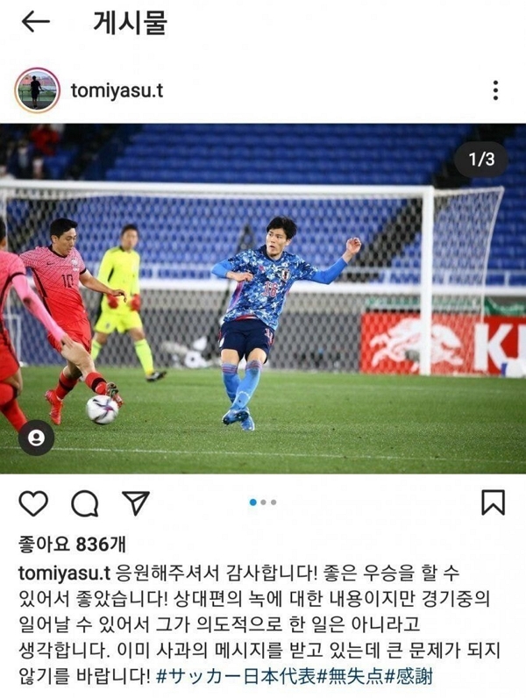Open hashtag #サッカー日本代表
This screenshot has width=526, height=698.
(x=236, y=677)
